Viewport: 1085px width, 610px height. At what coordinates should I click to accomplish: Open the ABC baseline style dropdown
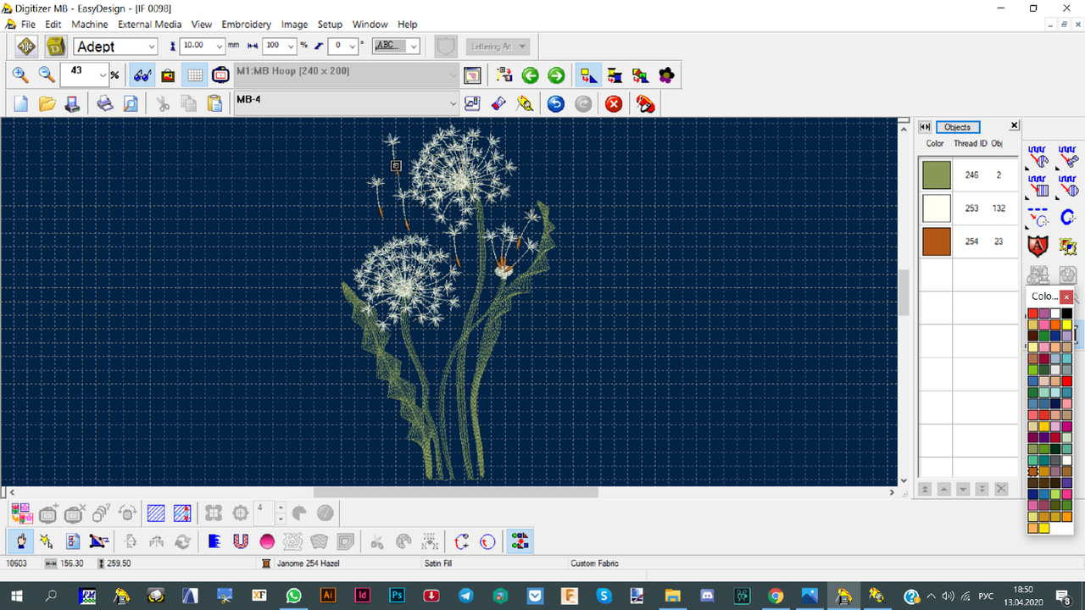coord(414,46)
